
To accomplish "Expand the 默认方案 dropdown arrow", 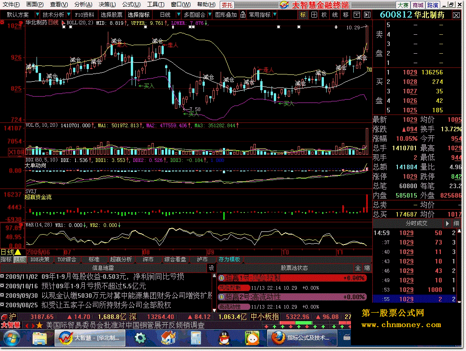I will click(x=37, y=14).
